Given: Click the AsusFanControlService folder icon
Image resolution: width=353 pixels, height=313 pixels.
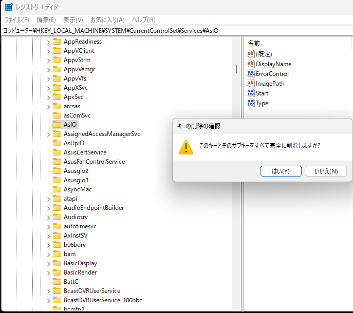Looking at the screenshot, I should click(x=57, y=161).
